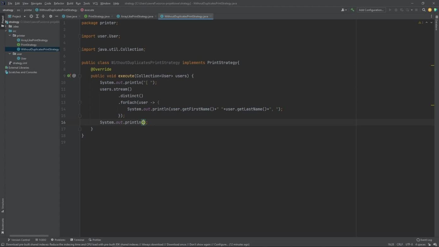Switch to User.java tab
The height and width of the screenshot is (247, 439).
pos(71,16)
